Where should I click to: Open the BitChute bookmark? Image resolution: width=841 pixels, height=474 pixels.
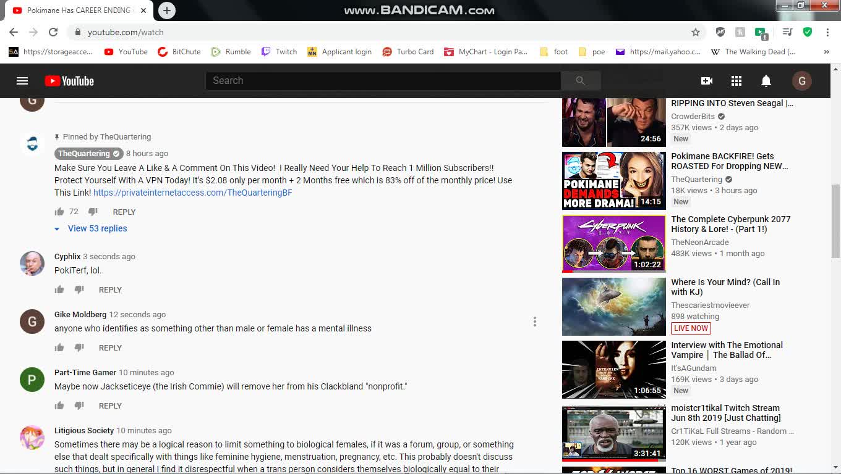(x=179, y=52)
